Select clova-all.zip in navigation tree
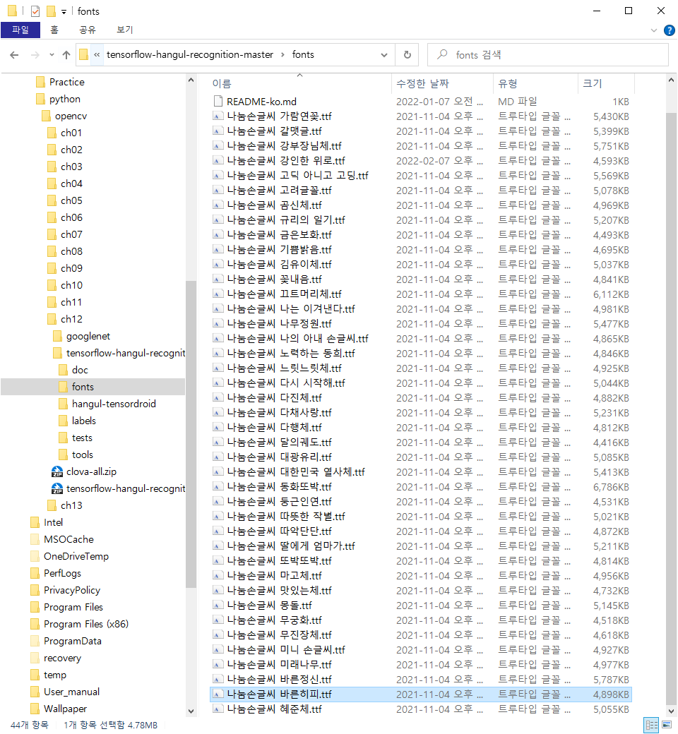The image size is (678, 734). point(91,471)
